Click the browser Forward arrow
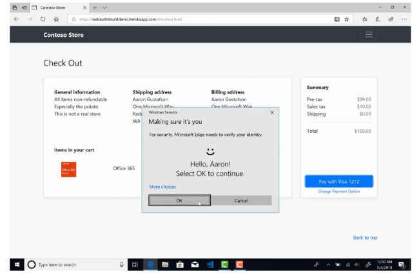Viewport: 419px width, 279px height. click(30, 19)
